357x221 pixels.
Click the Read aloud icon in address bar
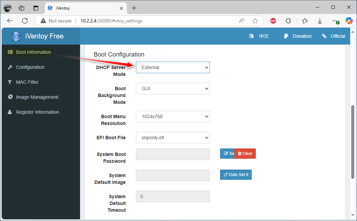(242, 21)
